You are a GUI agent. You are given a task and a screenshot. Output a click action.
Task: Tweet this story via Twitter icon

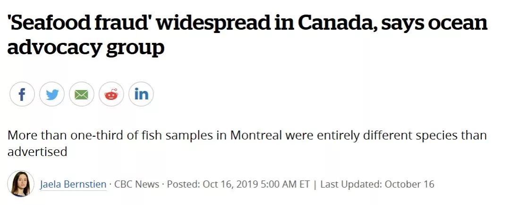[x=52, y=94]
